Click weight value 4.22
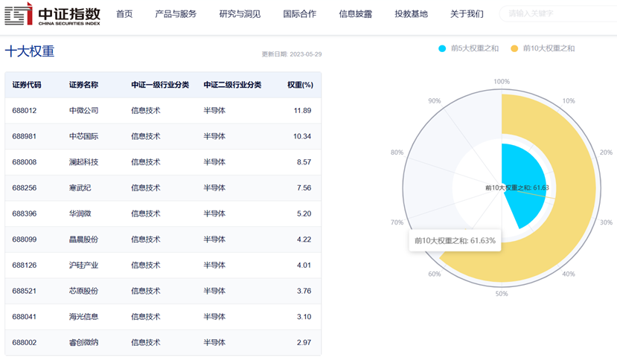 click(x=304, y=240)
